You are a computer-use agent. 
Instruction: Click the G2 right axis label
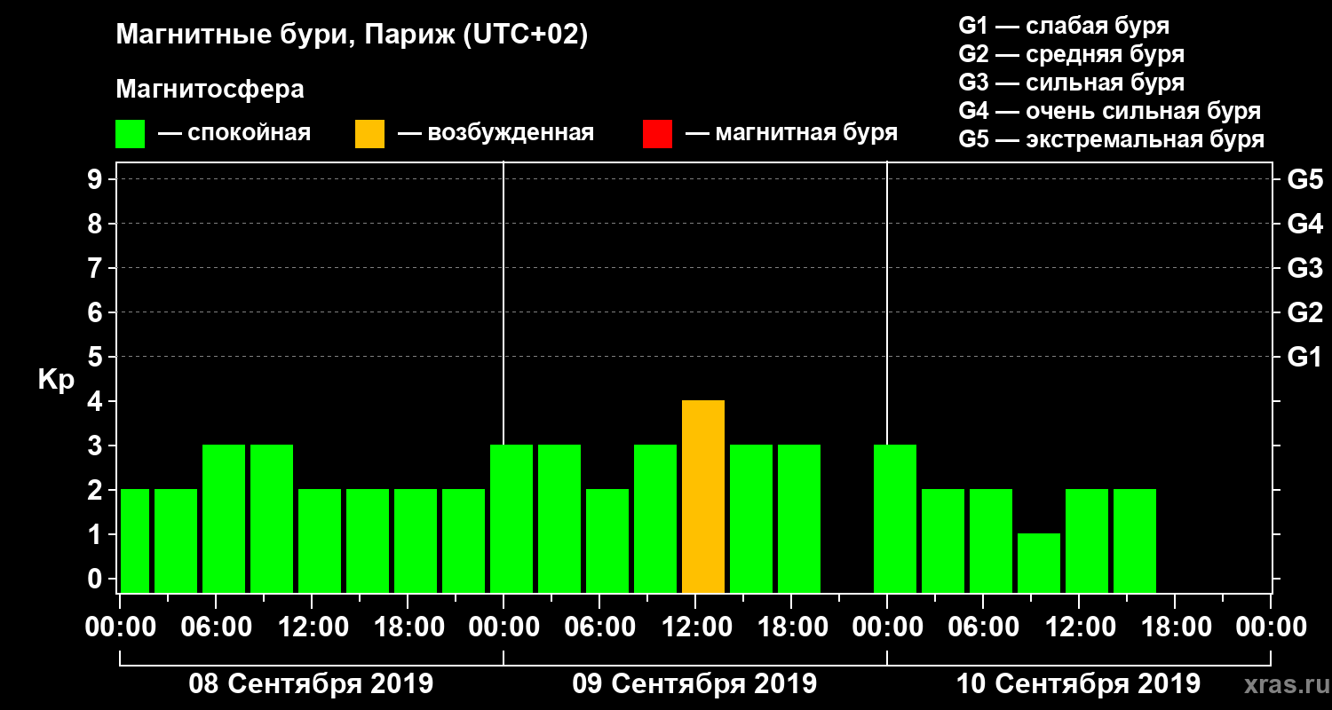1305,312
